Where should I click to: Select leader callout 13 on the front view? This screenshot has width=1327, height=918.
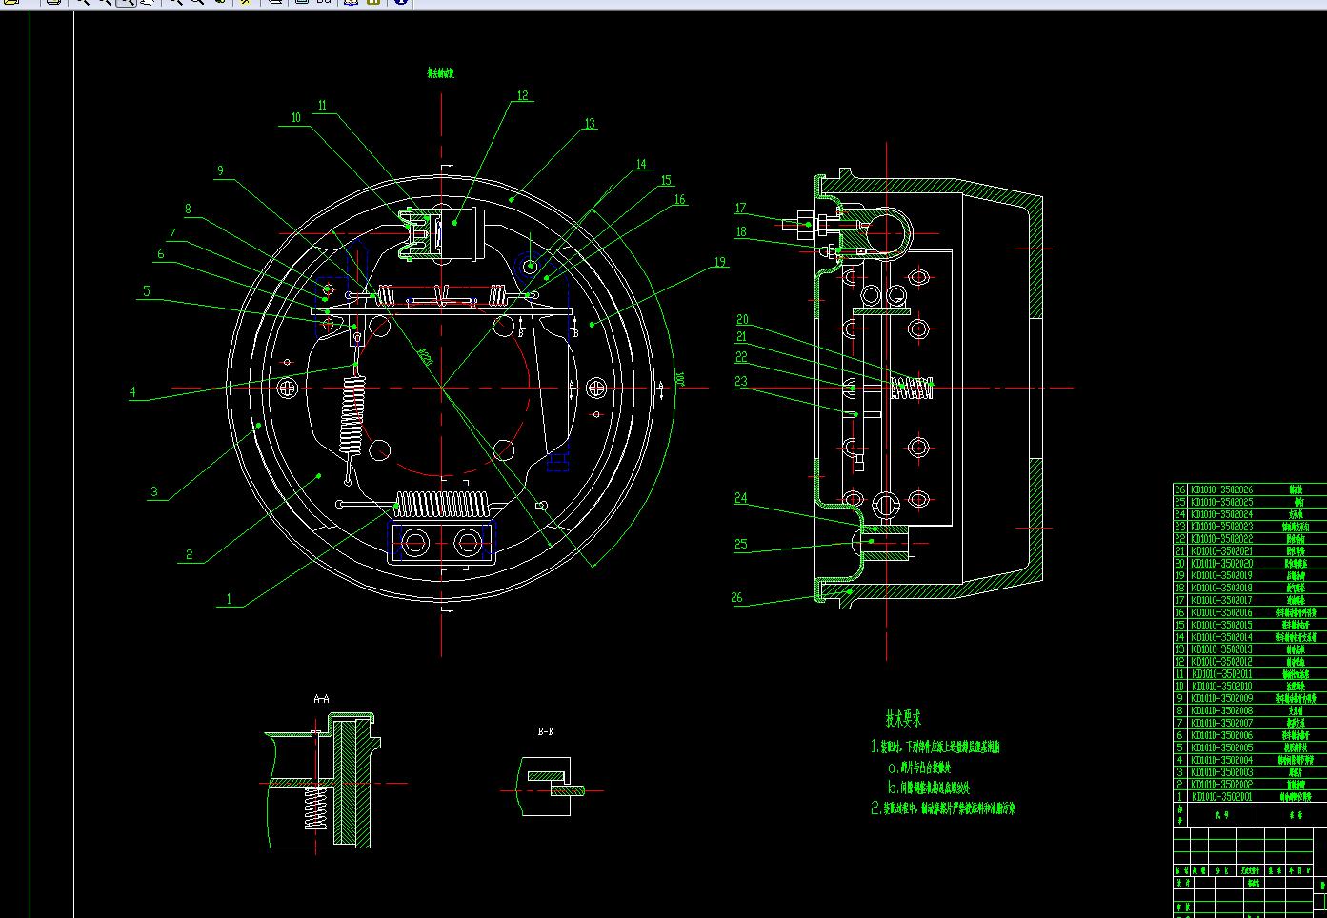pyautogui.click(x=590, y=124)
